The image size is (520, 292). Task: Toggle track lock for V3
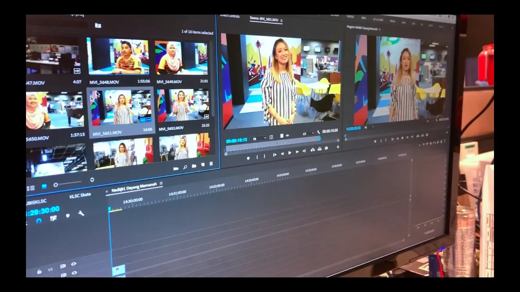(x=39, y=272)
